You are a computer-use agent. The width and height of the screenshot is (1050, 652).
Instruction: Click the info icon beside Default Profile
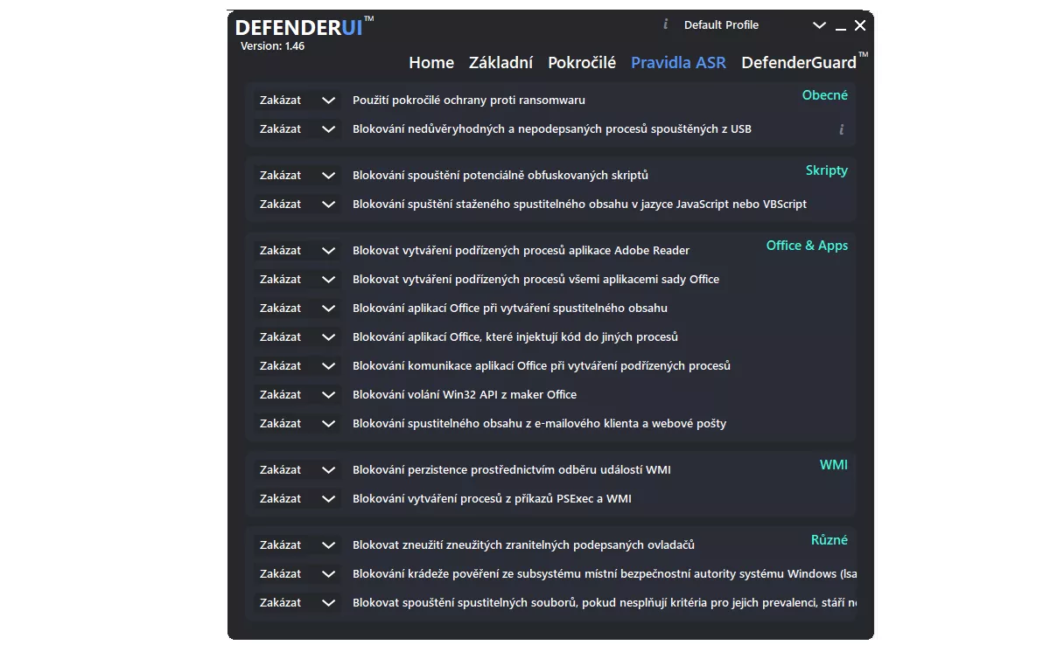666,24
